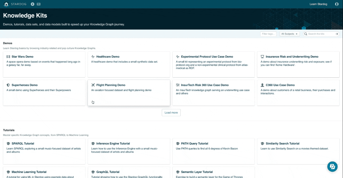Screen dimensions: 343x178
Task: Click 'Learn Stardog basics' subtitle text
Action: (x=49, y=48)
